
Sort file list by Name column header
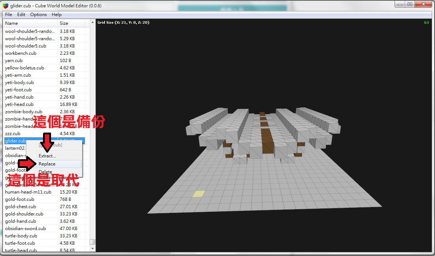tap(30, 23)
